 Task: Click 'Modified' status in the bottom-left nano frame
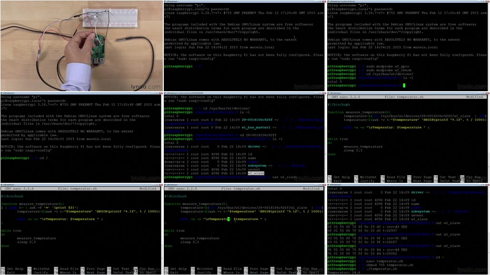click(148, 189)
